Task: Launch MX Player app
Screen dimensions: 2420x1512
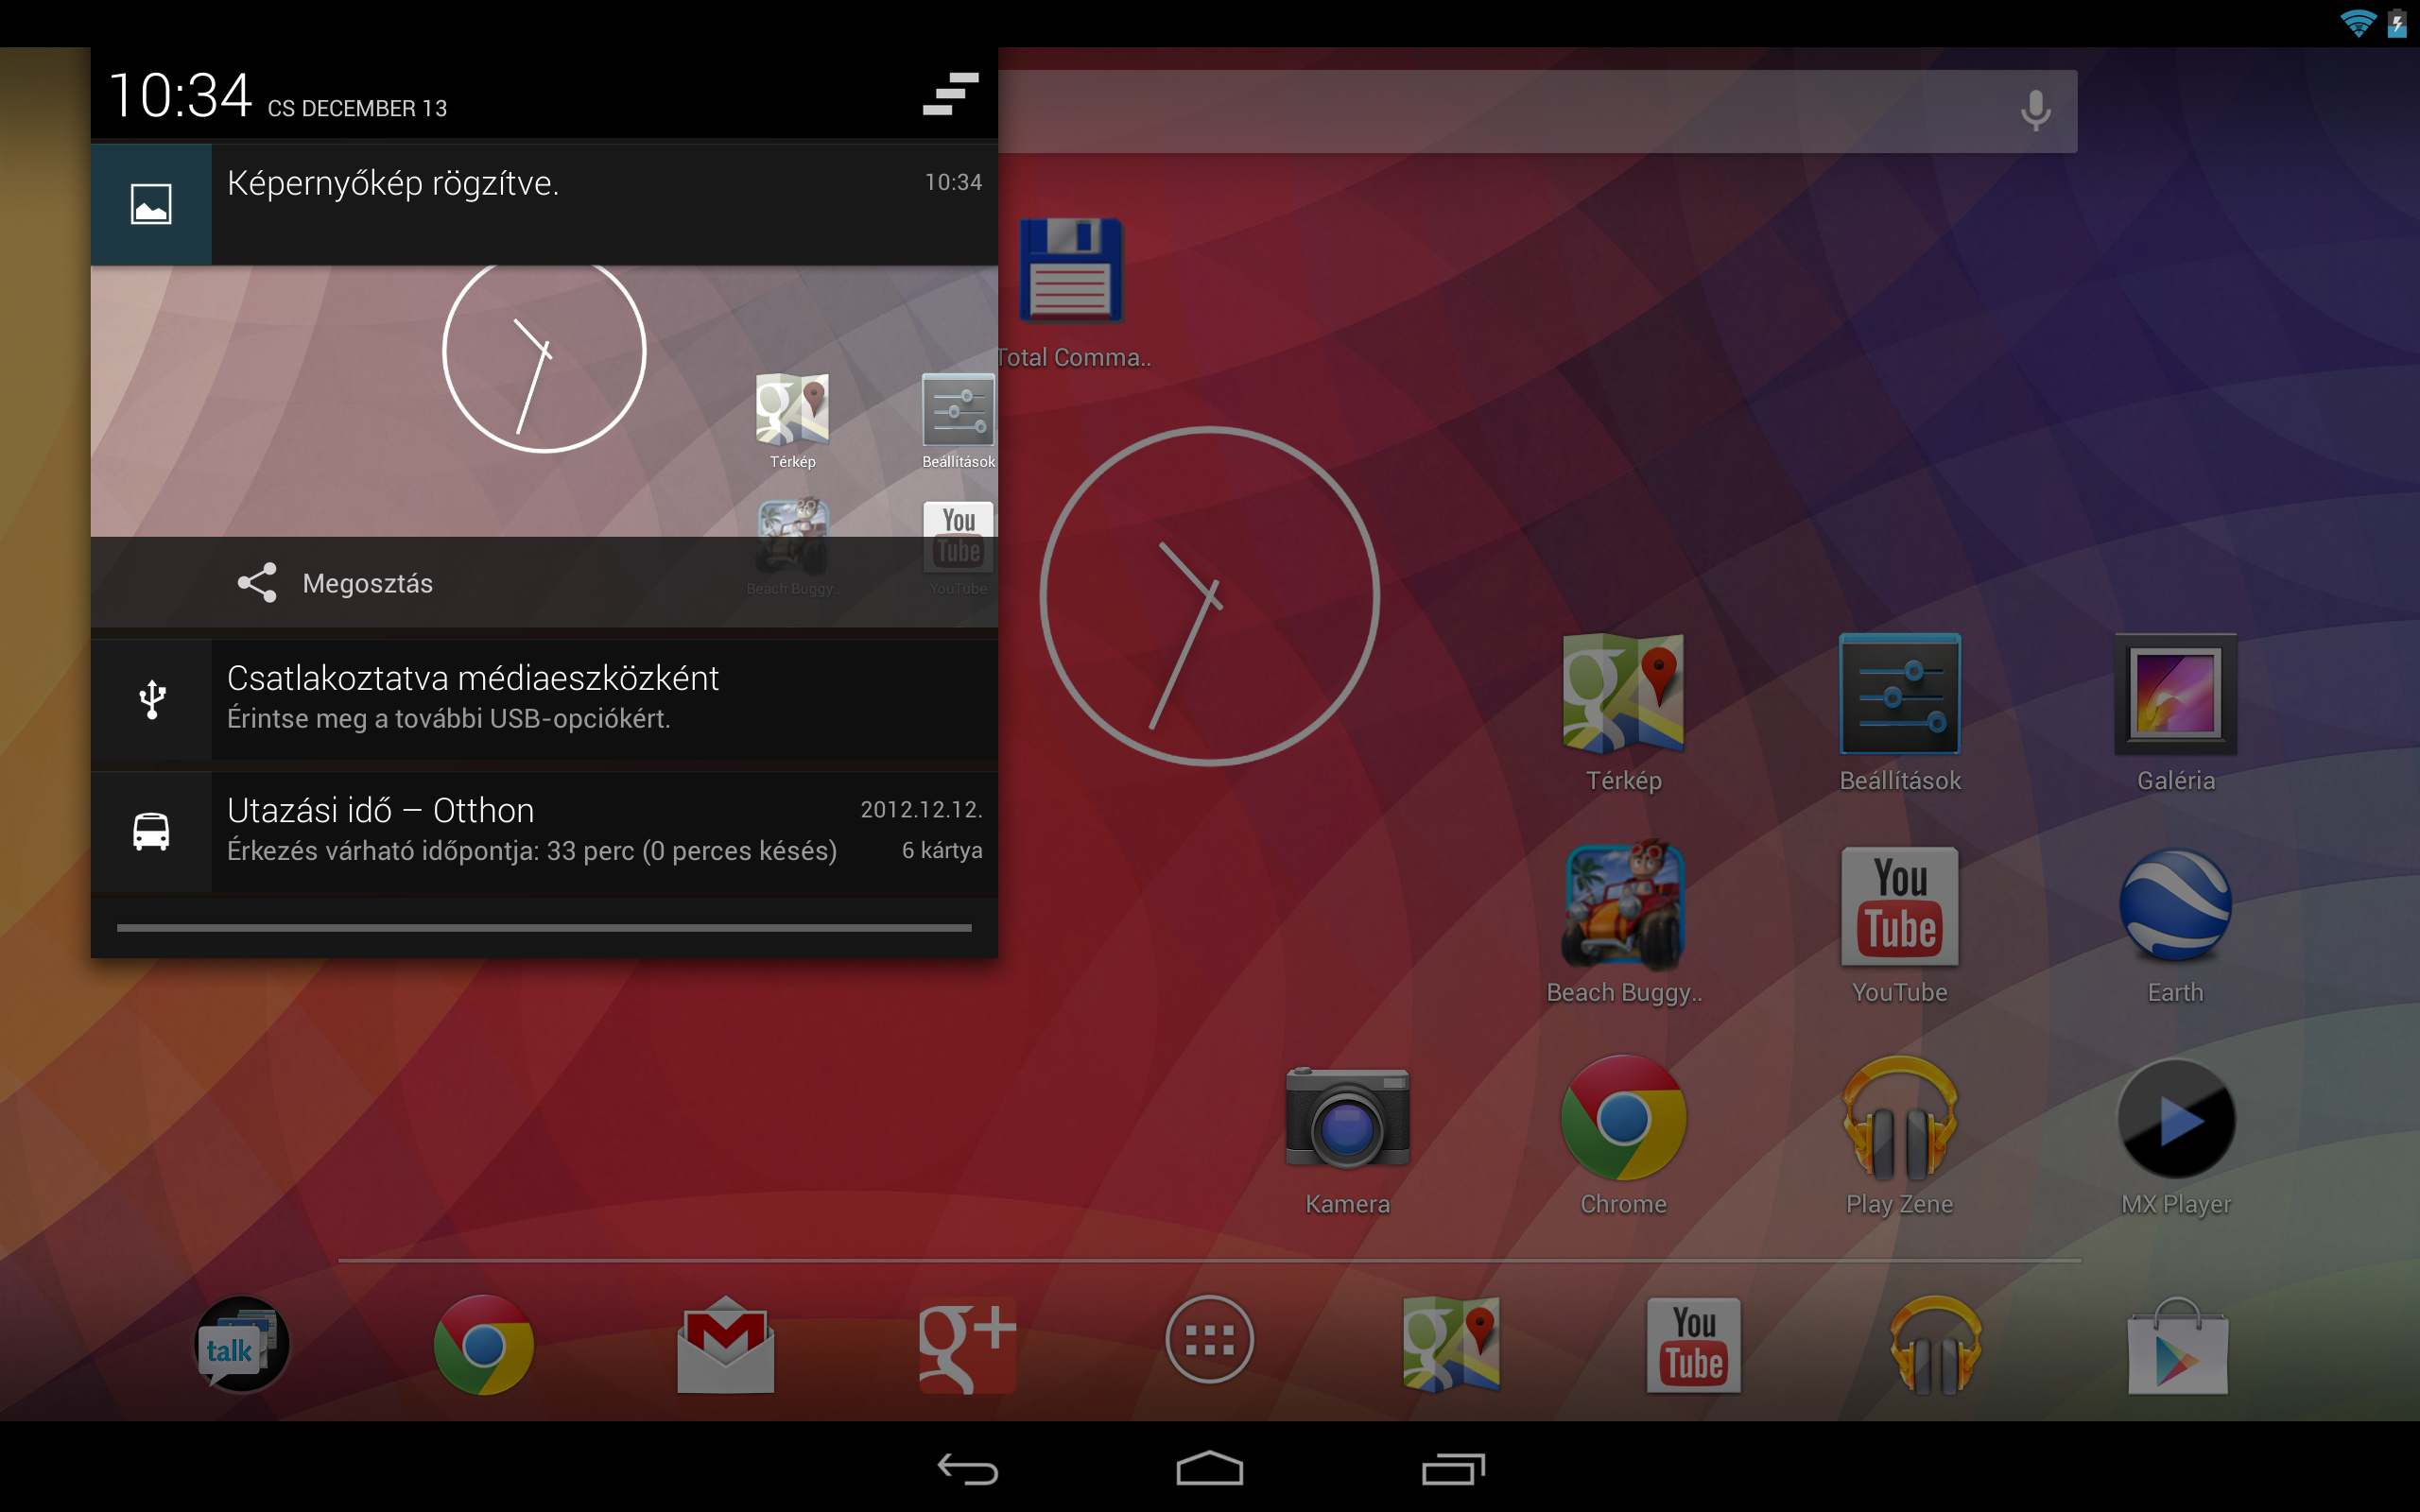Action: (2176, 1136)
